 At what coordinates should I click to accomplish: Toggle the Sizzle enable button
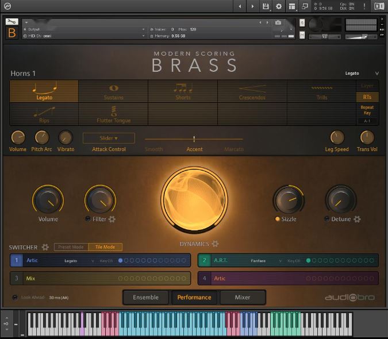(x=278, y=219)
